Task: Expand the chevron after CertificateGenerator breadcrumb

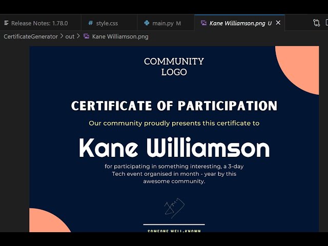Action: pos(61,36)
